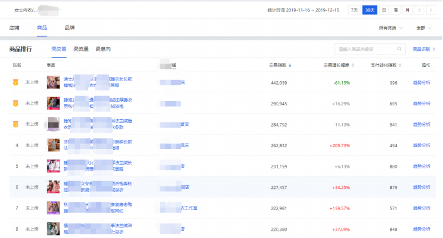Open rank 2 product thumbnail image

click(x=53, y=104)
